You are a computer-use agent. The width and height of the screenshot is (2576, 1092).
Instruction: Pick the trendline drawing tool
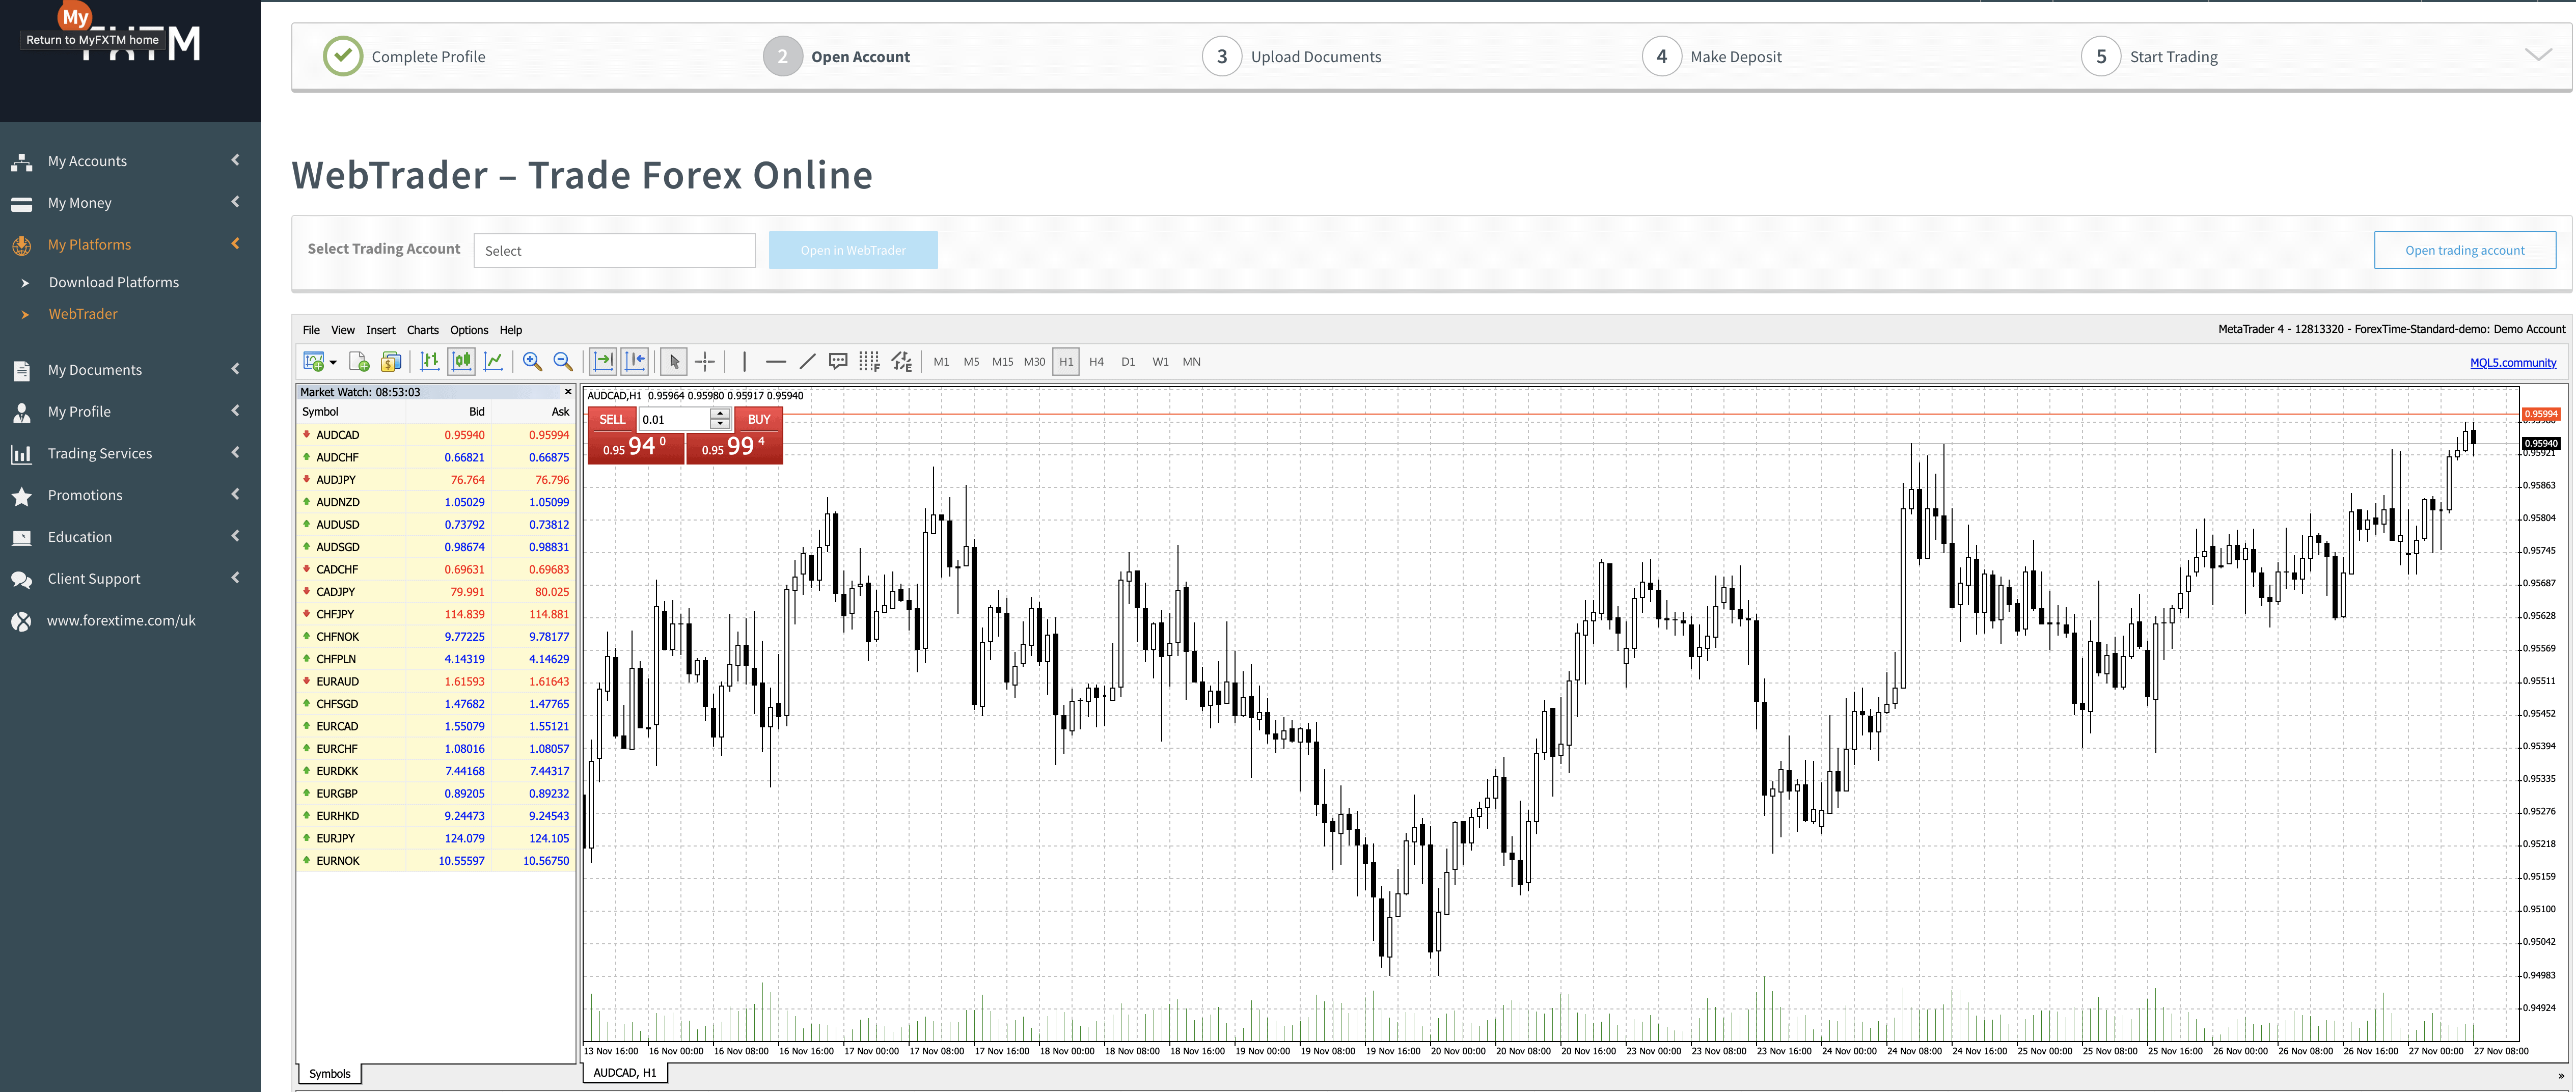(807, 362)
